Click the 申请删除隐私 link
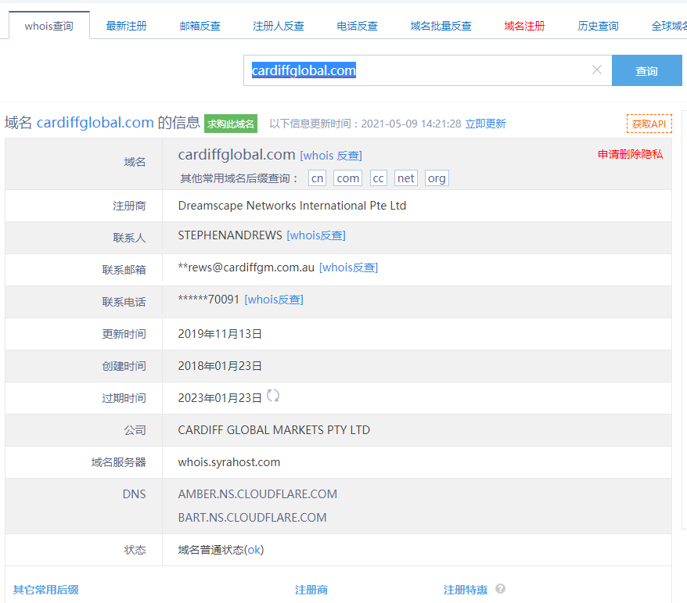Viewport: 687px width, 603px height. coord(630,154)
